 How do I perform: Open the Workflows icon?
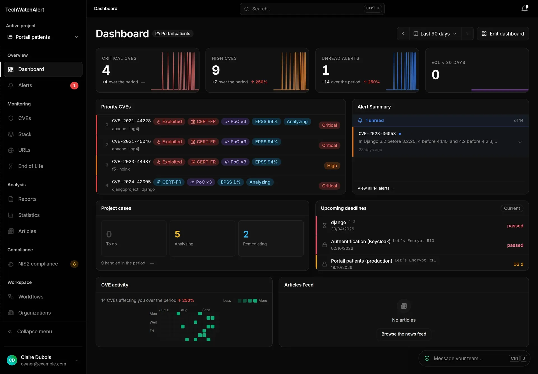11,297
